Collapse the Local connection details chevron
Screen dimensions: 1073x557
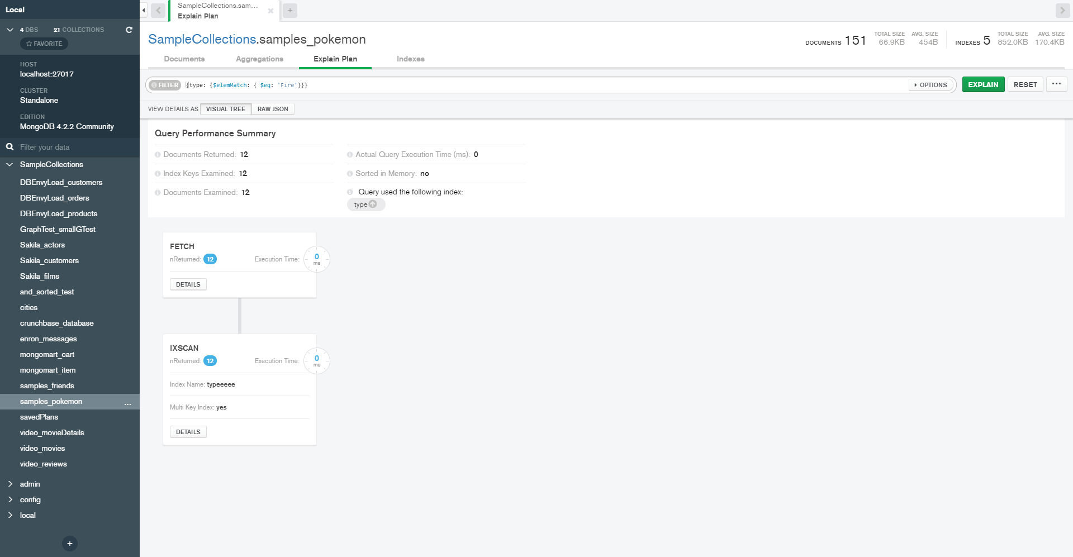click(x=10, y=30)
